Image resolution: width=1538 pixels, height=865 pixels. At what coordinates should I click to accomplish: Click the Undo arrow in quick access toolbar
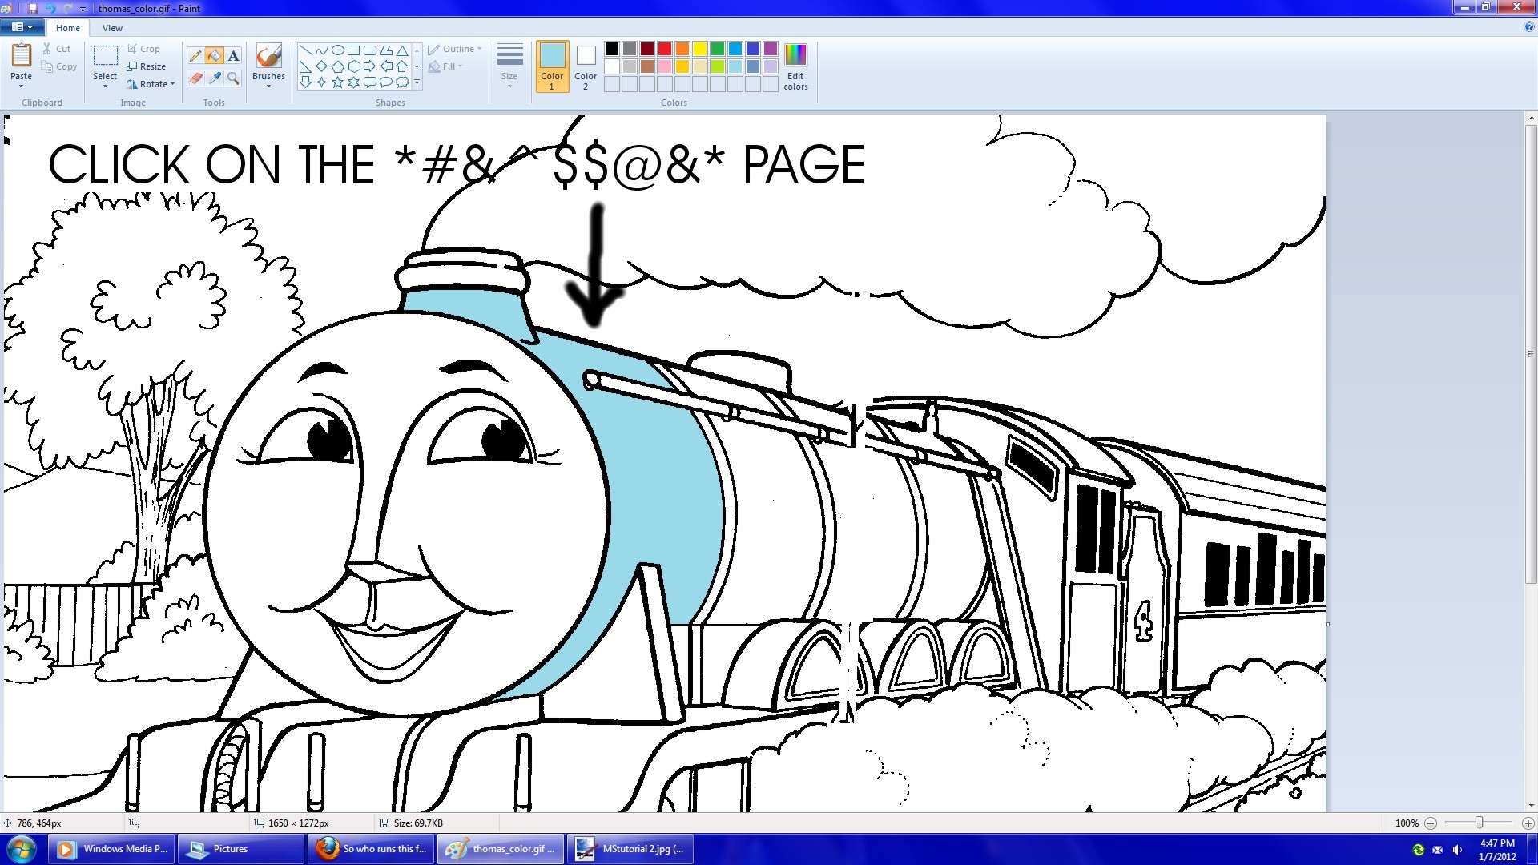coord(50,8)
